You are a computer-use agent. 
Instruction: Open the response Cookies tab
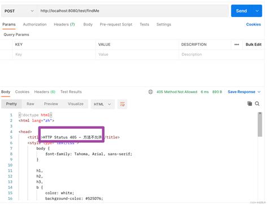click(x=22, y=92)
